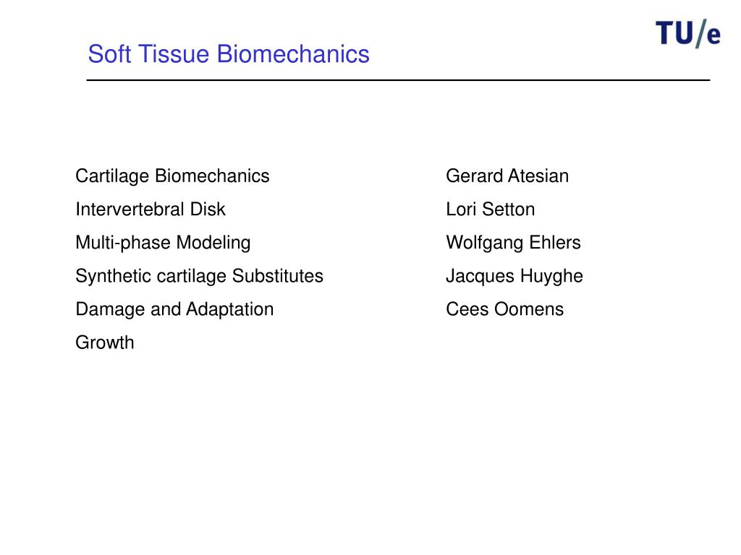Click the word Modeling in the list
The width and height of the screenshot is (741, 555).
click(213, 243)
